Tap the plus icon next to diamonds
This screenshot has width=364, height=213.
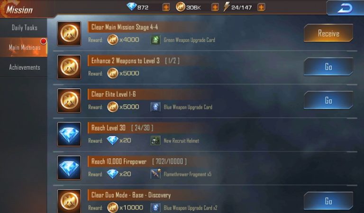click(x=166, y=7)
